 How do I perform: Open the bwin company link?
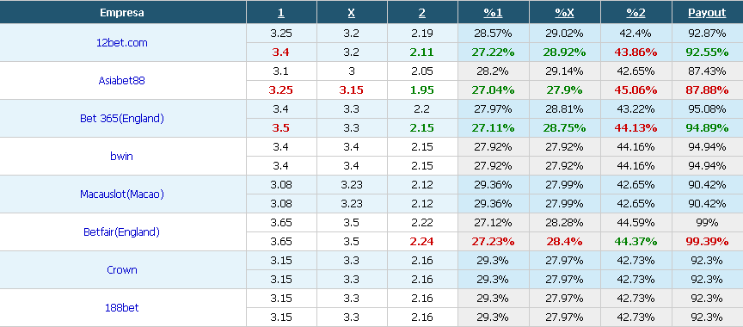pyautogui.click(x=122, y=156)
